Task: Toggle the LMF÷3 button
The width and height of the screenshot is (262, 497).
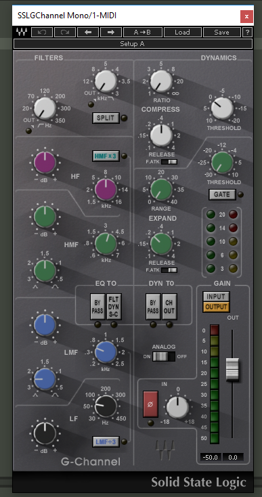Action: point(106,441)
